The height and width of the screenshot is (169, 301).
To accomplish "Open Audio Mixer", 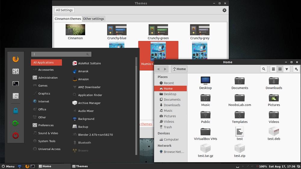I will click(x=83, y=111).
